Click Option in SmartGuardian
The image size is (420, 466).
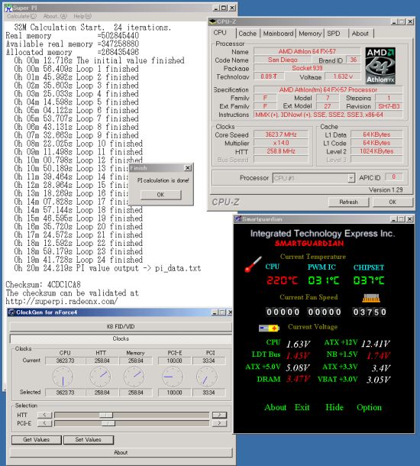(369, 407)
